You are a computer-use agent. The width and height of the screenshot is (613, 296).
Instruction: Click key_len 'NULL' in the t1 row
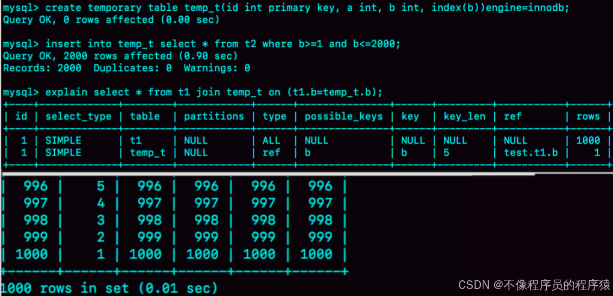coord(455,140)
